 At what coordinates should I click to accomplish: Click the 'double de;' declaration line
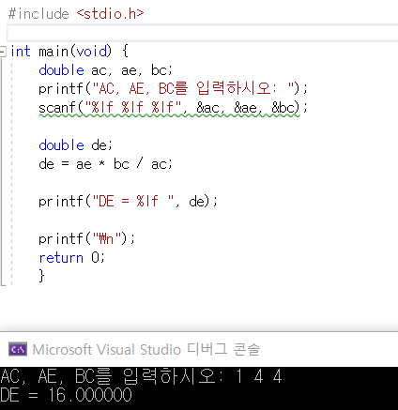point(75,145)
